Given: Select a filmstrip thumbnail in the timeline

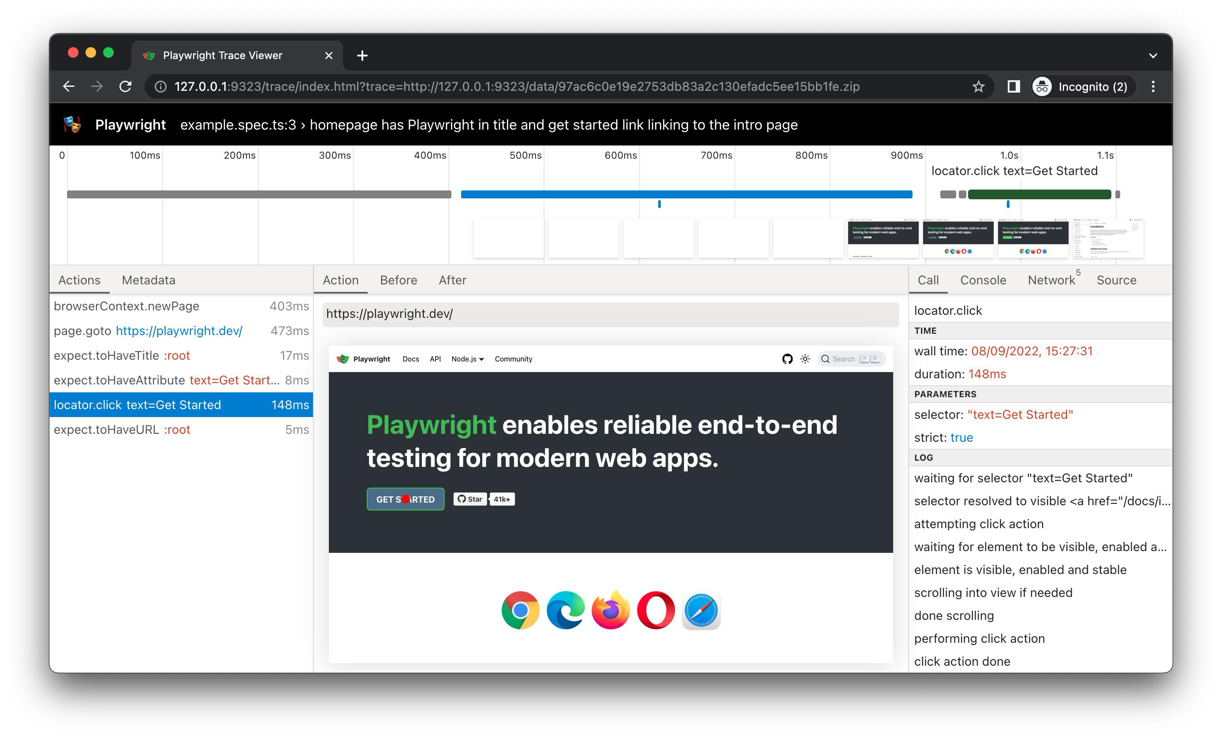Looking at the screenshot, I should [x=883, y=238].
